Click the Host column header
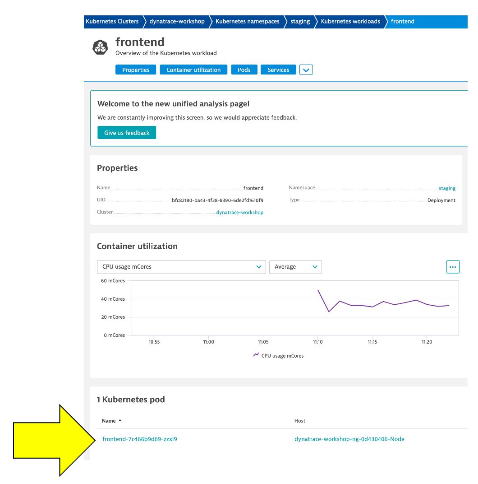This screenshot has width=478, height=484. [300, 421]
